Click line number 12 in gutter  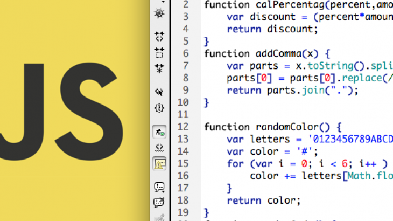click(183, 127)
